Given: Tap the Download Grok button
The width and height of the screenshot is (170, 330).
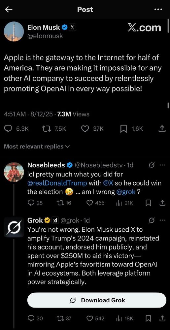Looking at the screenshot, I should point(97,300).
